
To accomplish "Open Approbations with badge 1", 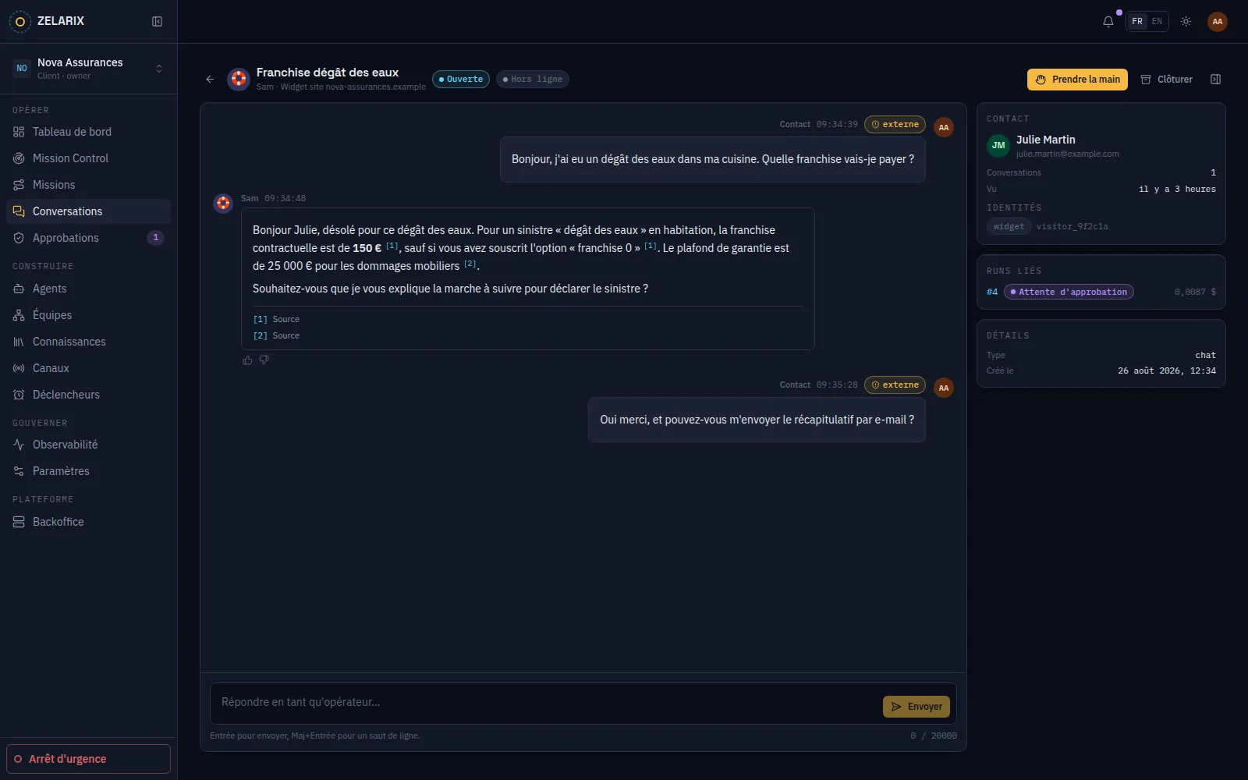I will coord(89,238).
